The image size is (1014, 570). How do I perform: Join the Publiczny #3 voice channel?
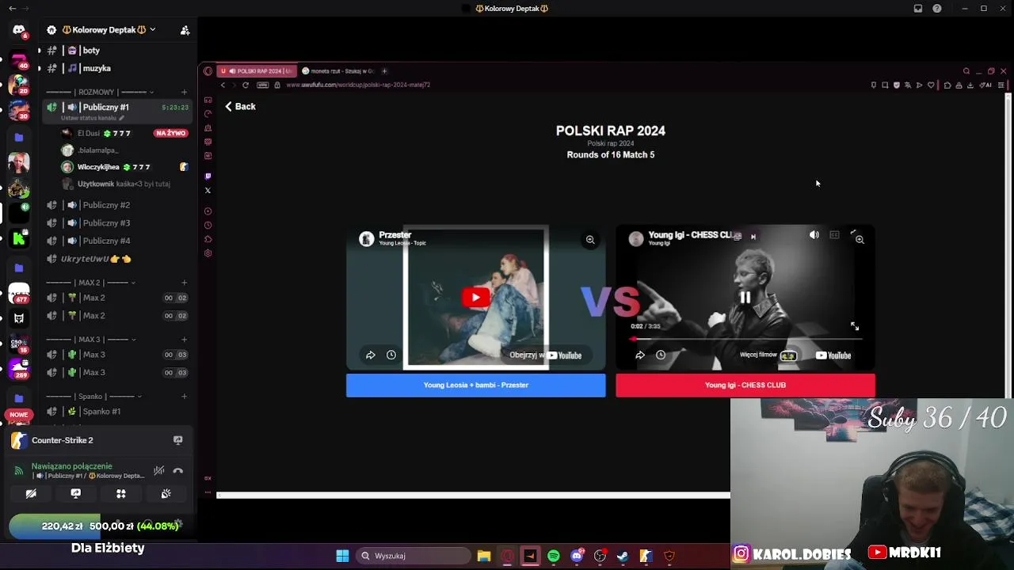(x=106, y=223)
